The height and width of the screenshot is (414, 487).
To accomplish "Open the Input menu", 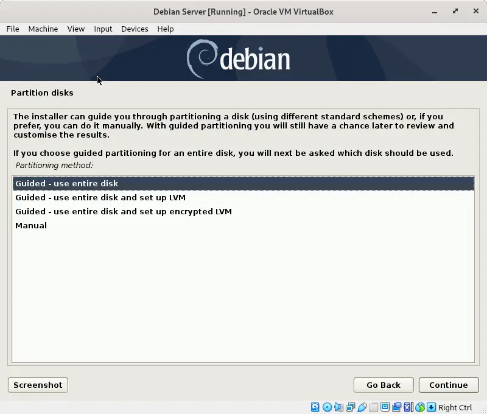I will tap(103, 29).
